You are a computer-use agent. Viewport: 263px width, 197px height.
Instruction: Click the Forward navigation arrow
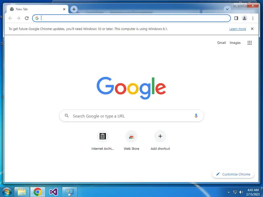click(x=18, y=18)
